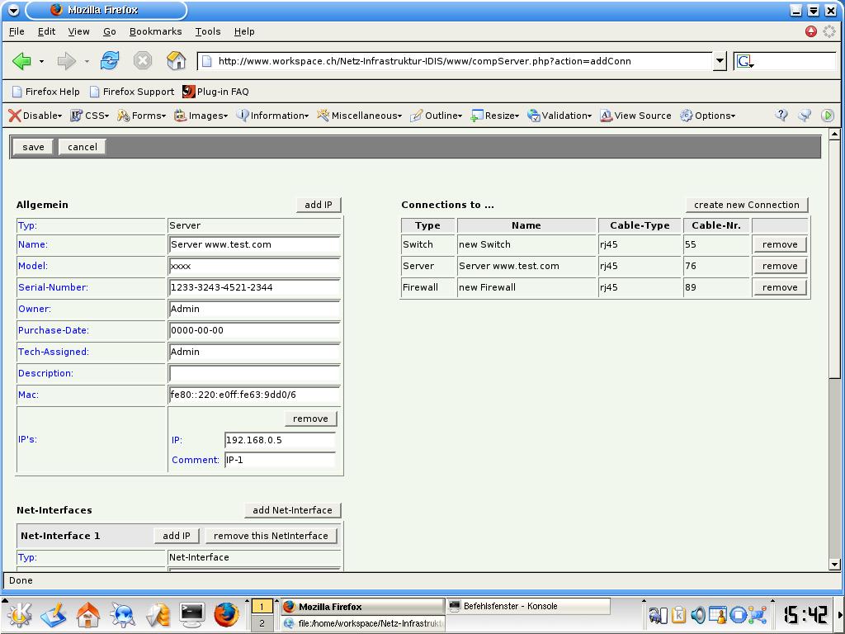Open the Options developer menu
Image resolution: width=845 pixels, height=634 pixels.
click(x=707, y=116)
